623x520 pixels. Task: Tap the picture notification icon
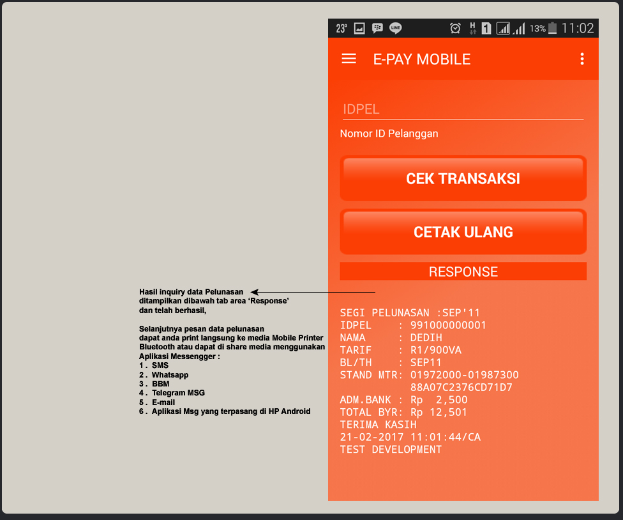[359, 28]
